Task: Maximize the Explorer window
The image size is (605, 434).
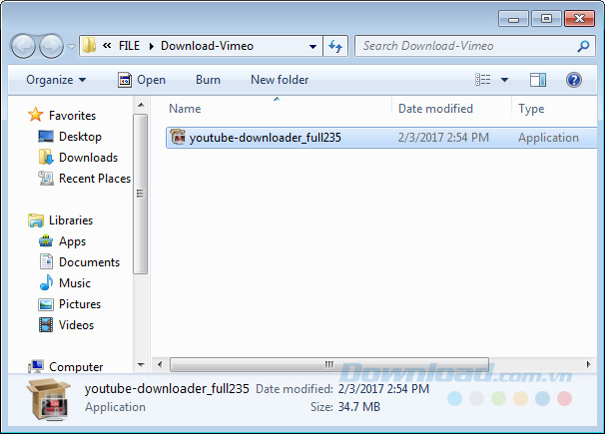Action: pos(546,19)
